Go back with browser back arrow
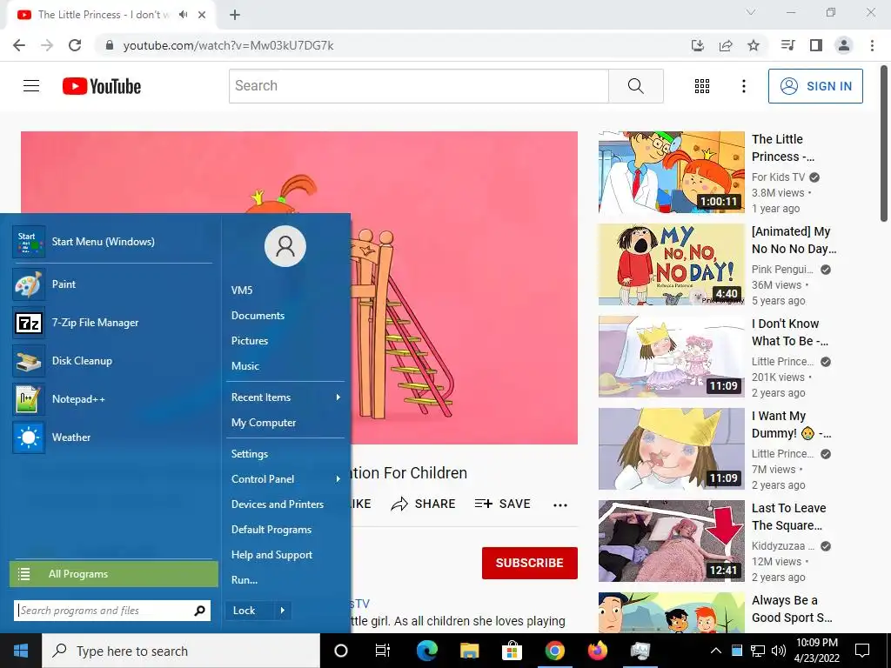The width and height of the screenshot is (891, 668). coord(19,45)
